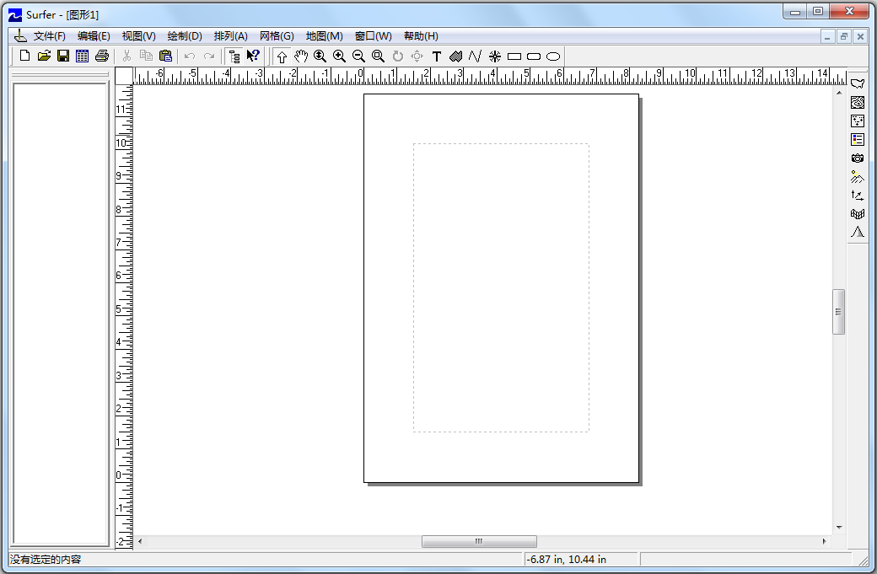Screen dimensions: 877x574
Task: Click the Surface Map peak icon
Action: click(858, 232)
